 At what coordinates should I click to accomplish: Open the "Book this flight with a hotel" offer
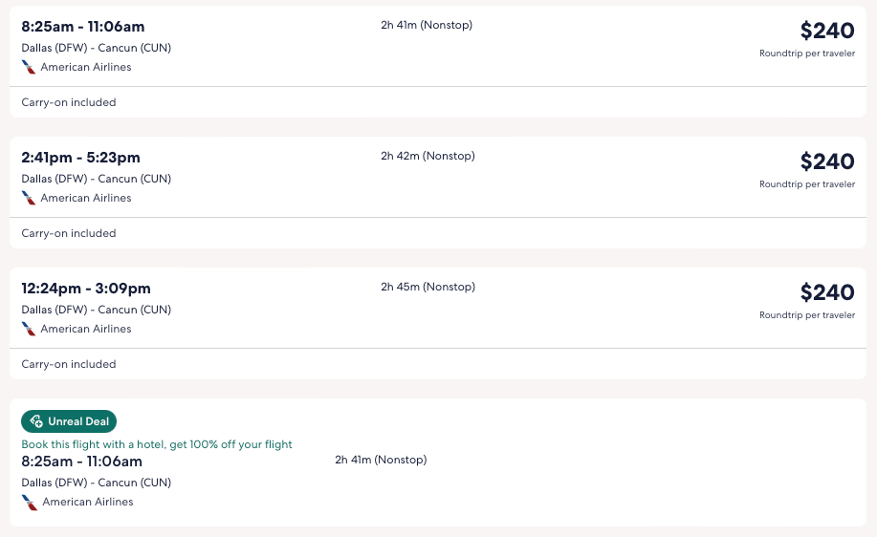point(157,444)
